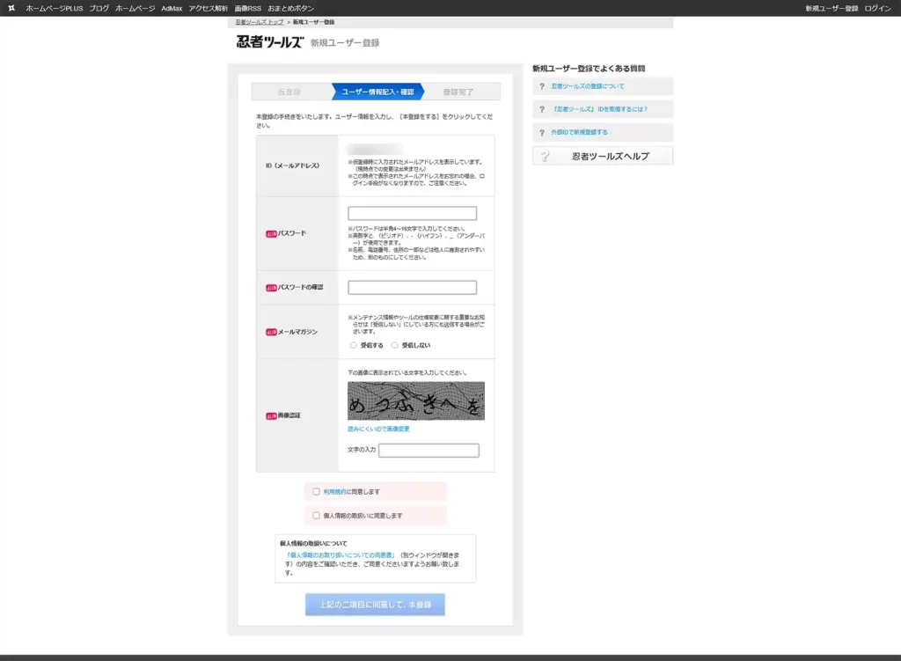Click the 文字の入力 captcha text field
Screen dimensions: 901x661
(429, 451)
